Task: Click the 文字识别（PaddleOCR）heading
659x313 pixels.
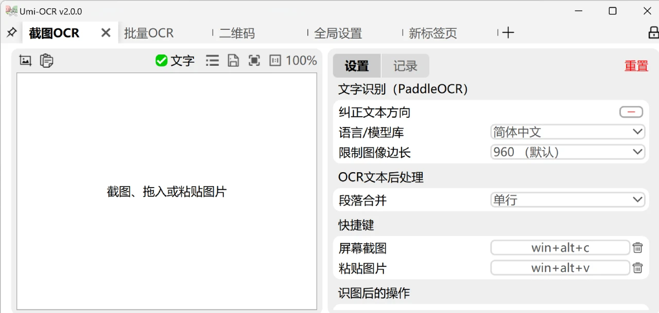Action: (403, 89)
